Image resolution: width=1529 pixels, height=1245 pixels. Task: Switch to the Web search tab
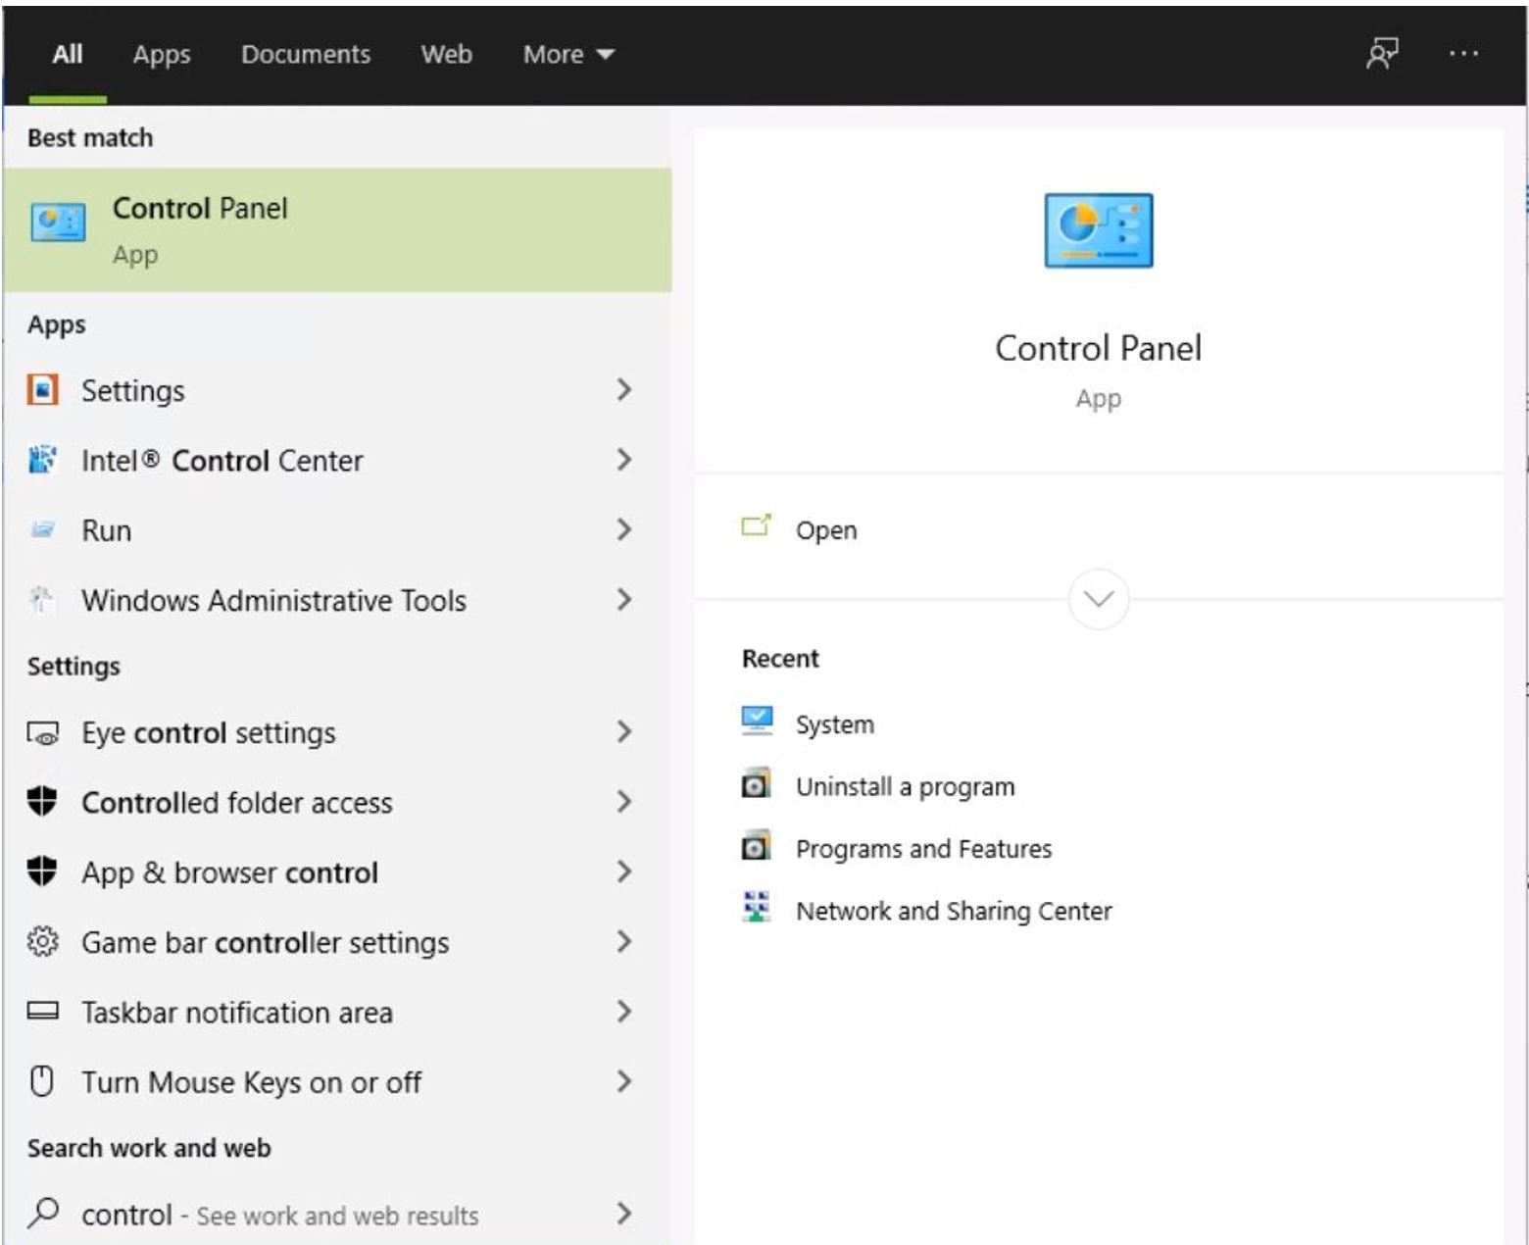pyautogui.click(x=446, y=54)
